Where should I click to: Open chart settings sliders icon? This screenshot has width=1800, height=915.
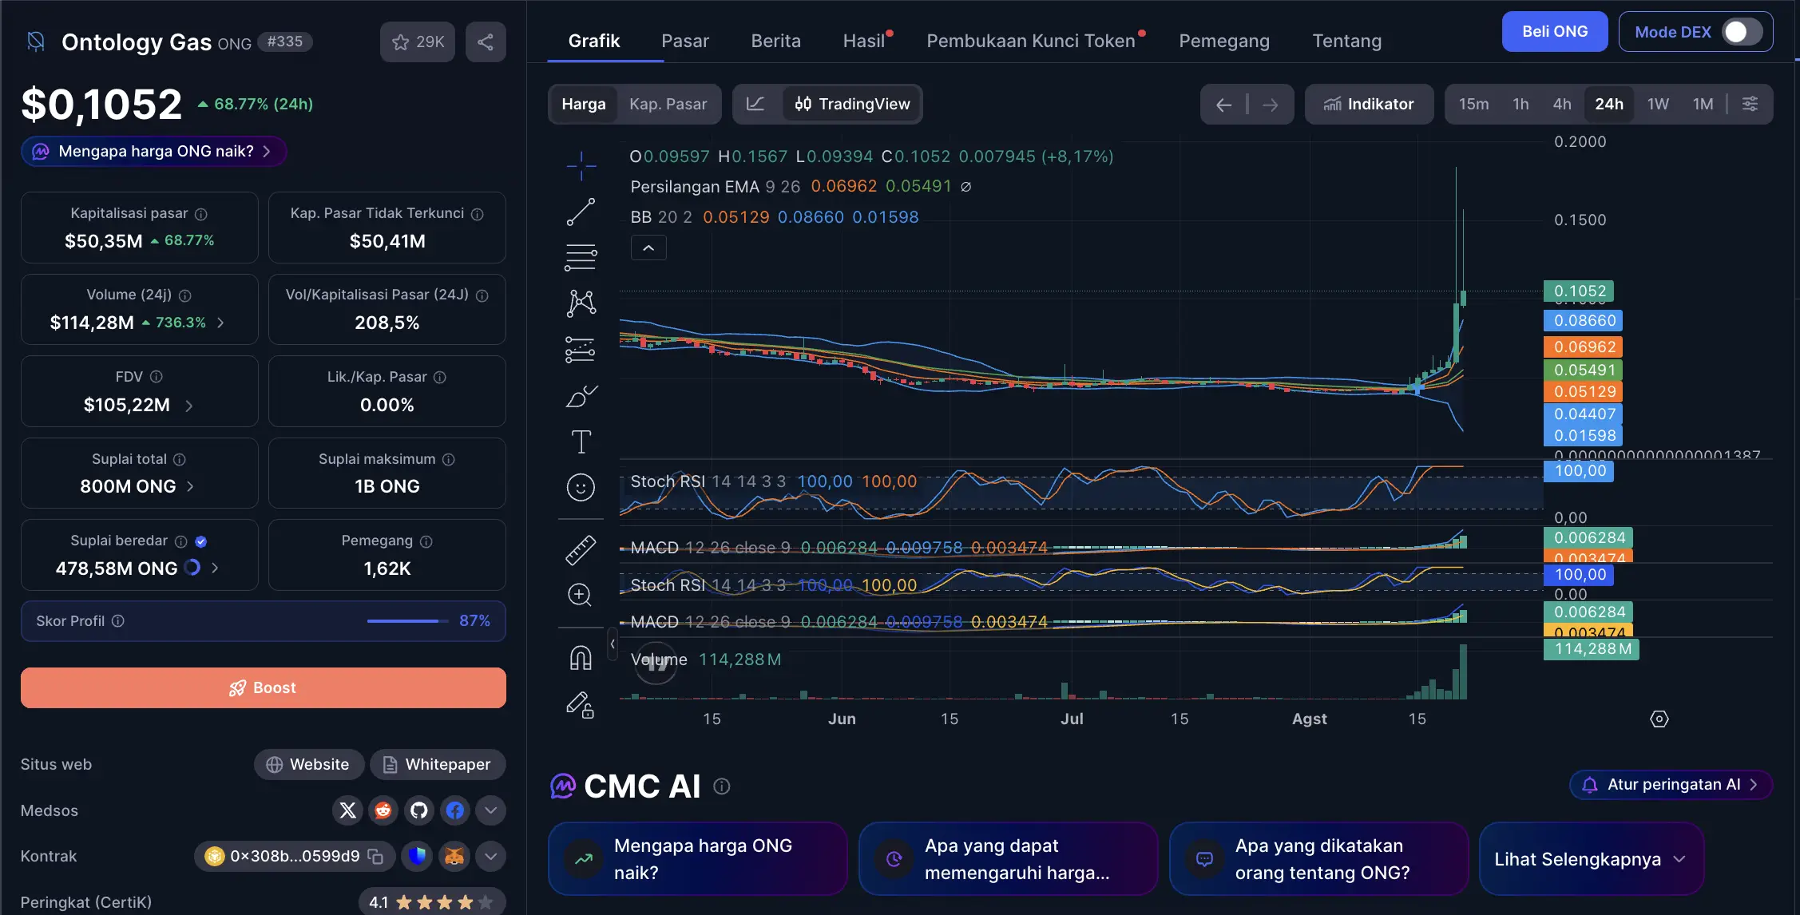point(1750,104)
